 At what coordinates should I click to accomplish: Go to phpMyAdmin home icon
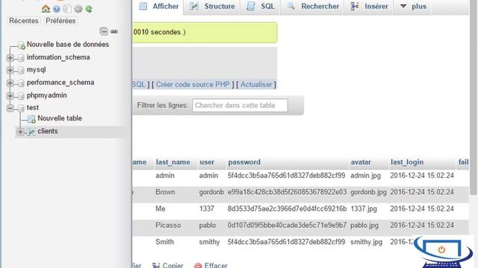click(46, 8)
